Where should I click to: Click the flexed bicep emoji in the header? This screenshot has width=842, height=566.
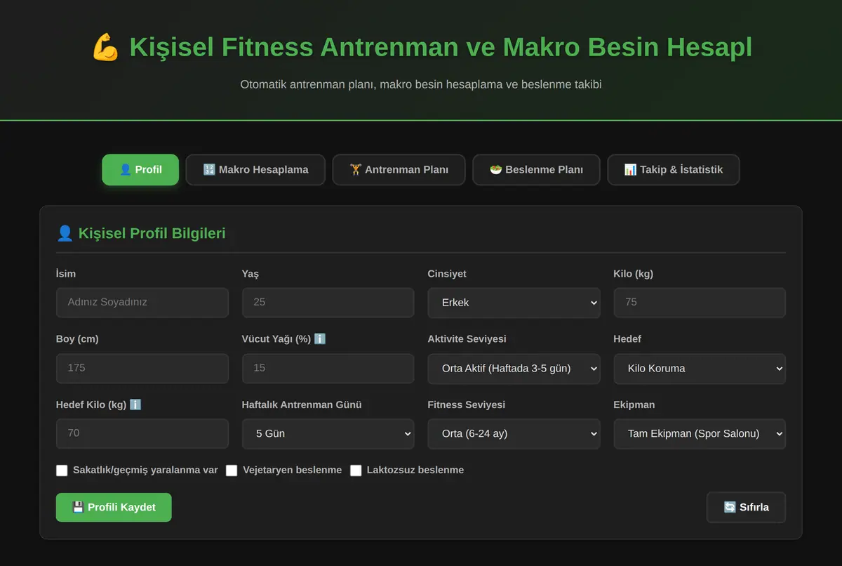point(105,48)
